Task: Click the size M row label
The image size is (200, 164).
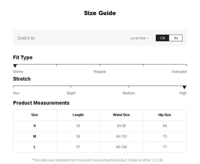Action: pyautogui.click(x=34, y=136)
